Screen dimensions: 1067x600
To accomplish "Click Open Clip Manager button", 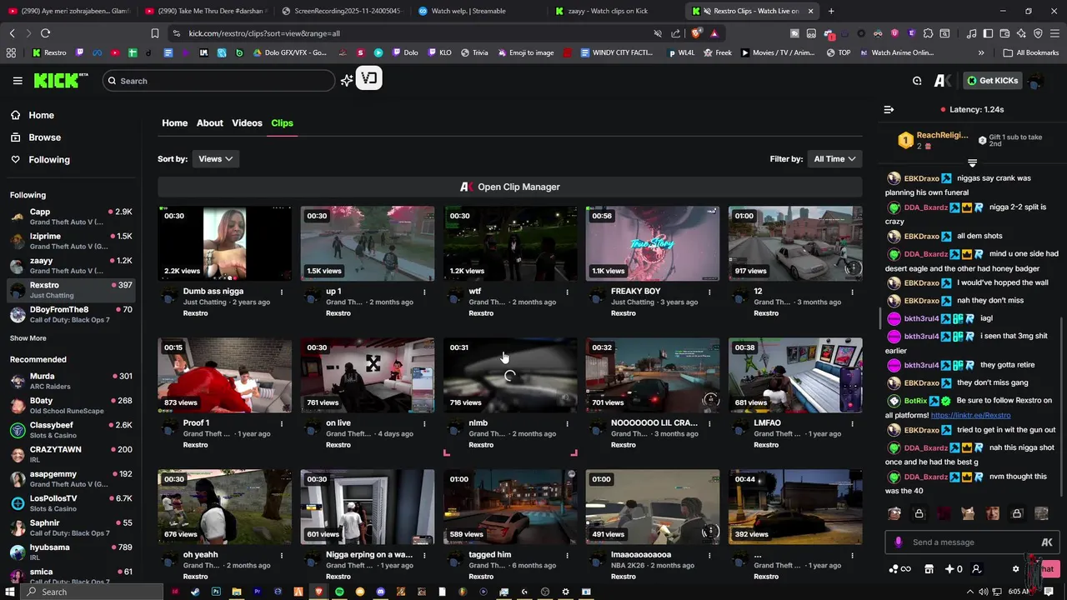I will tap(510, 187).
